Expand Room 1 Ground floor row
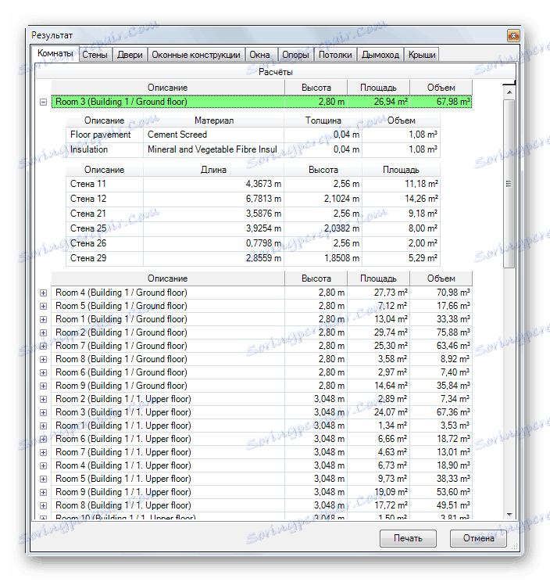Viewport: 550px width, 582px height. point(44,320)
